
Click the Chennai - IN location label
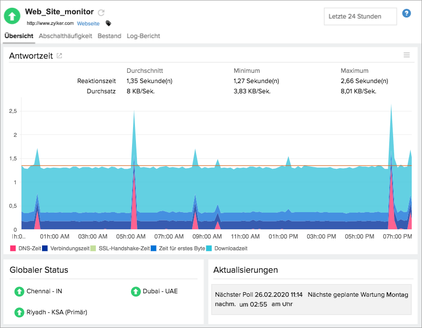[44, 291]
